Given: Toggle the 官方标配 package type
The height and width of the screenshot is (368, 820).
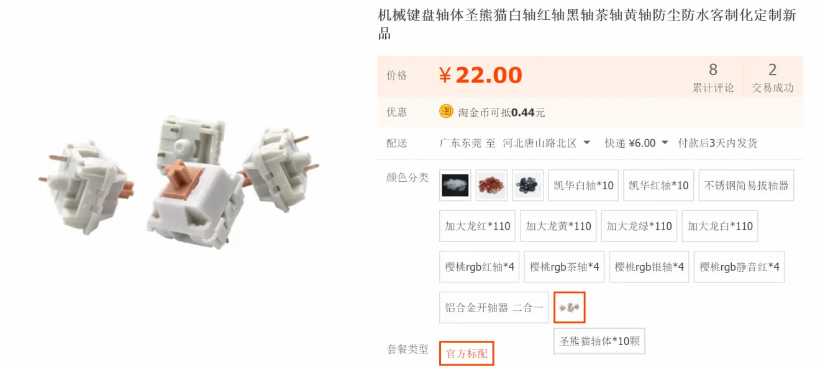Looking at the screenshot, I should tap(467, 354).
